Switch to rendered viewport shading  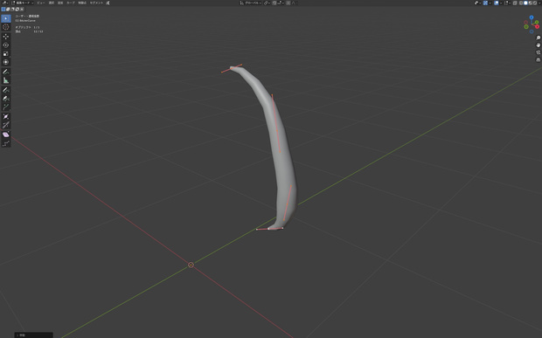pyautogui.click(x=535, y=3)
